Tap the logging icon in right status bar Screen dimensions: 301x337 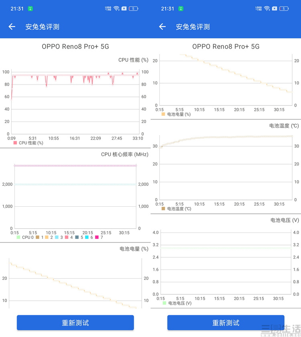click(258, 8)
